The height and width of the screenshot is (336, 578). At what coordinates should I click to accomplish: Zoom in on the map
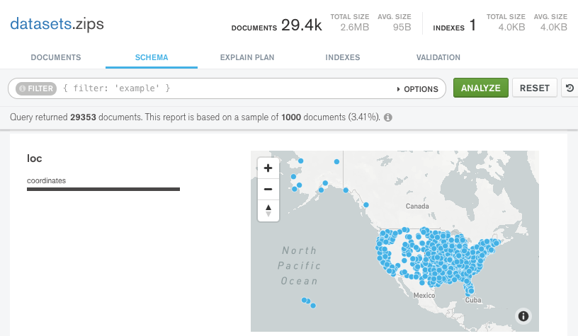pos(268,168)
